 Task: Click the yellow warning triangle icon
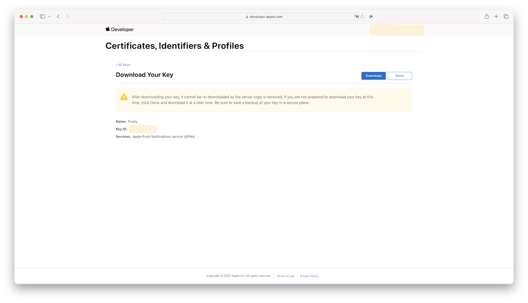click(124, 97)
